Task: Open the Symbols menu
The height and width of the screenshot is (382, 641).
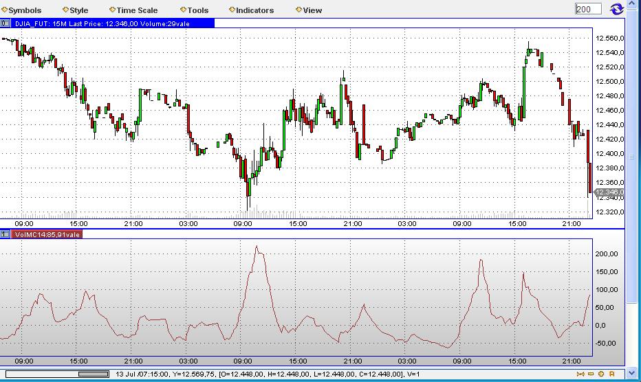Action: pyautogui.click(x=22, y=10)
